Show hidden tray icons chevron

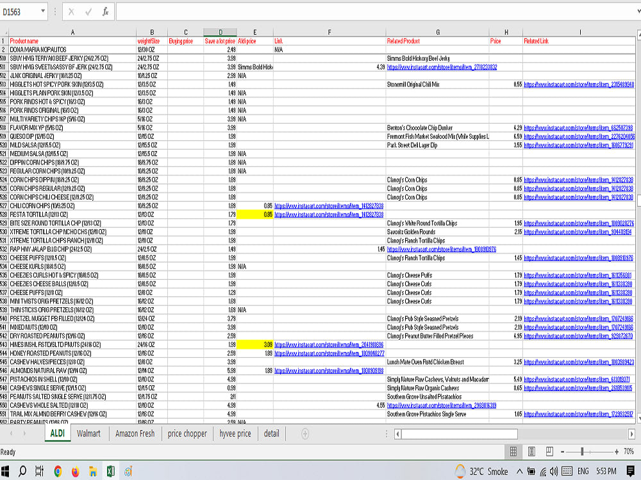tap(519, 472)
